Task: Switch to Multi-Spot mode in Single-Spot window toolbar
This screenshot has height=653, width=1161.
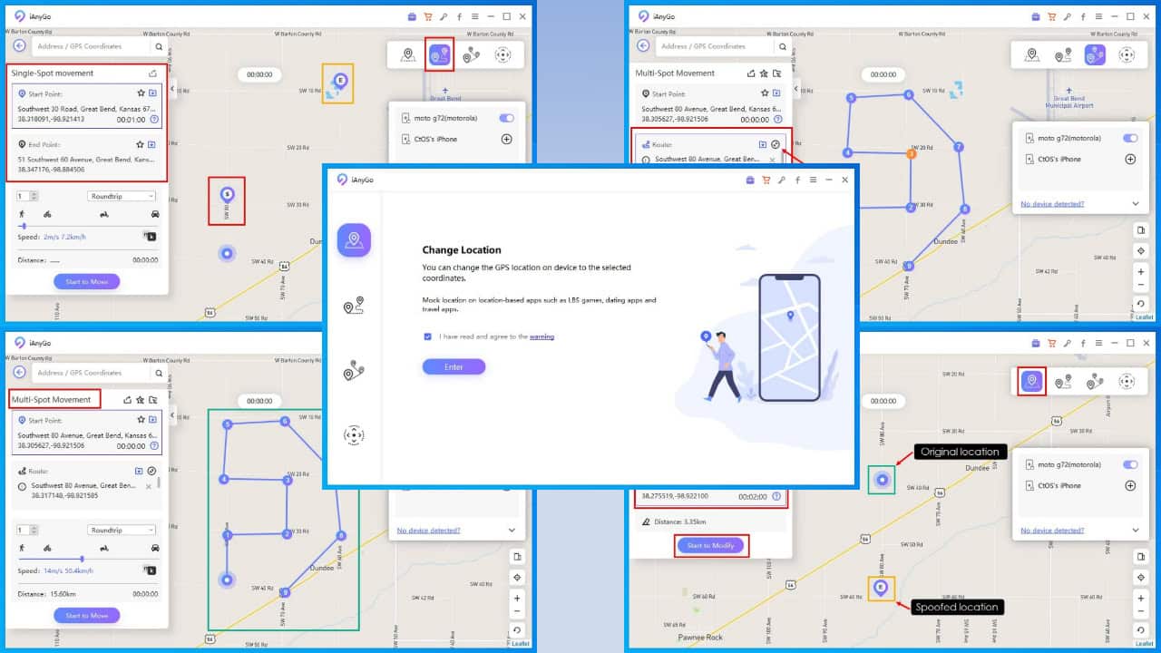Action: (x=471, y=55)
